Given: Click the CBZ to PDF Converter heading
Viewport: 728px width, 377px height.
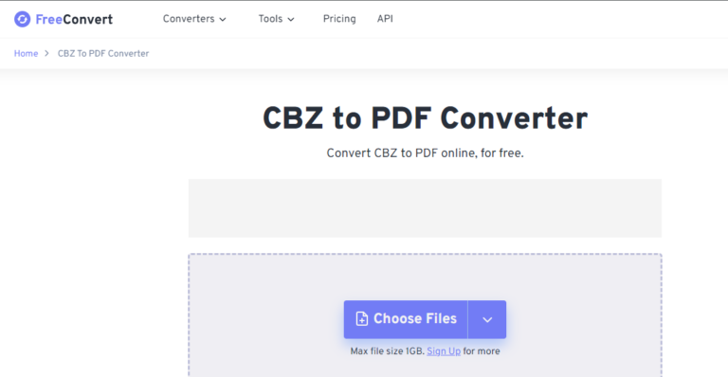Looking at the screenshot, I should click(x=425, y=117).
